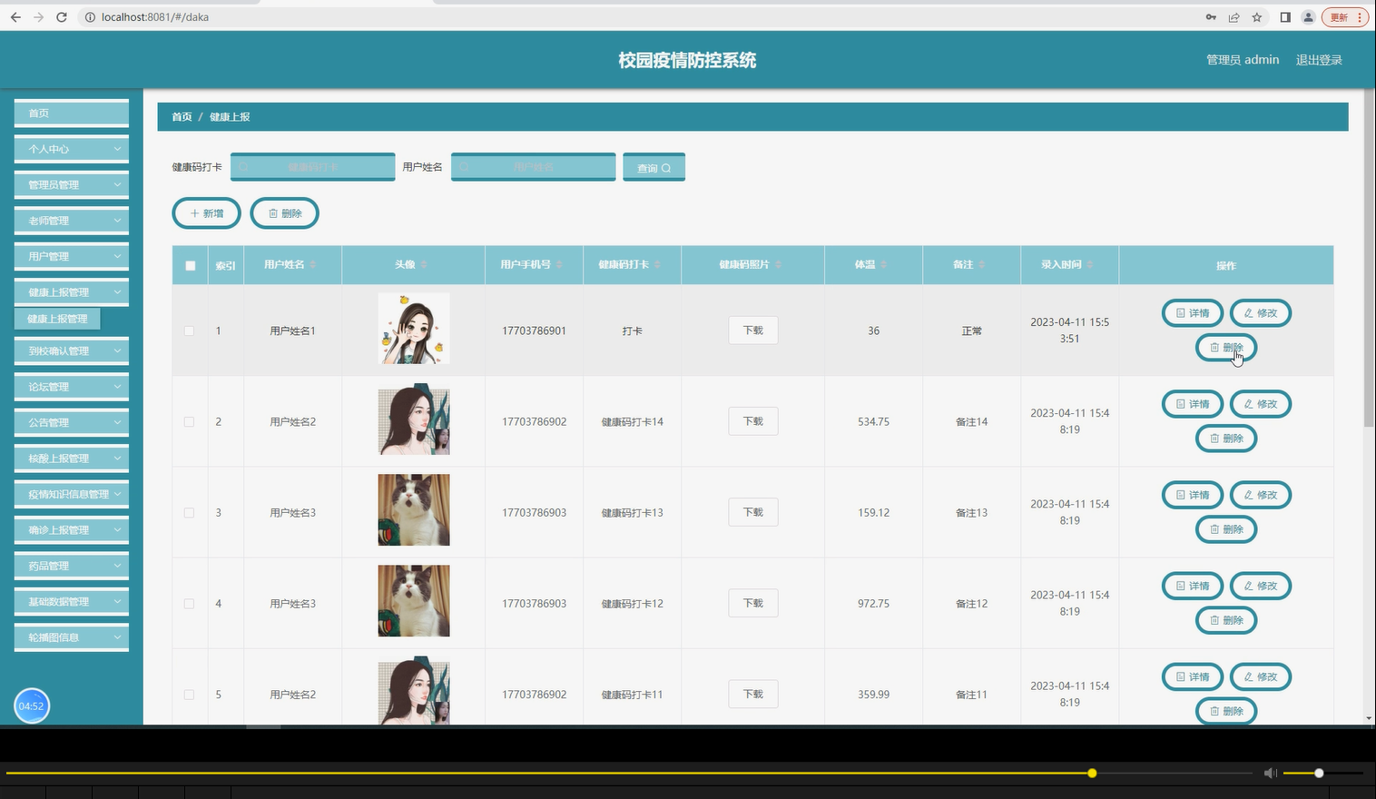Screen dimensions: 1376x799
Task: Click the bulk 删除 button above the table
Action: 284,213
